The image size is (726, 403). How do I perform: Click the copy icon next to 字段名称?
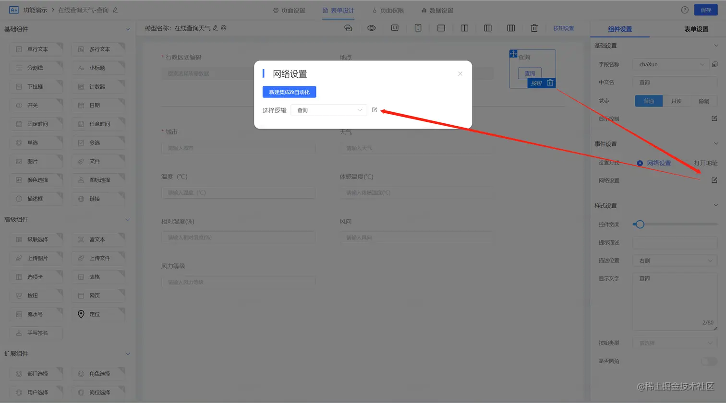click(x=715, y=64)
